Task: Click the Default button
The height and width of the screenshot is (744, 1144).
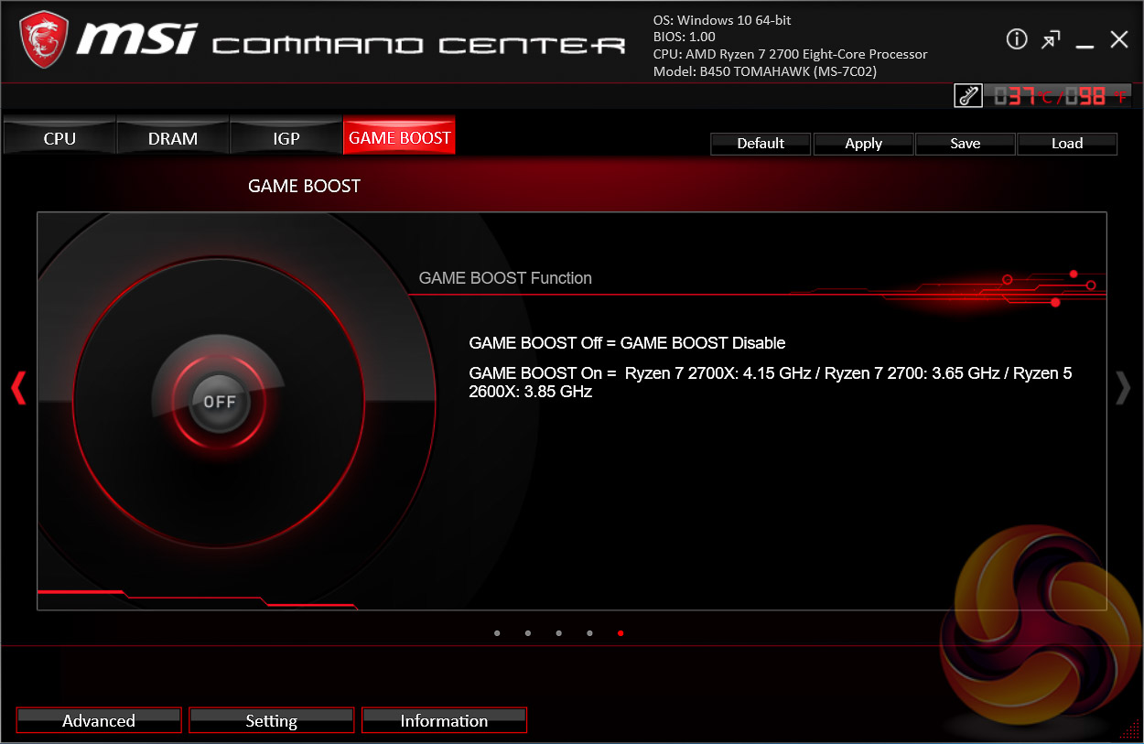Action: (761, 144)
